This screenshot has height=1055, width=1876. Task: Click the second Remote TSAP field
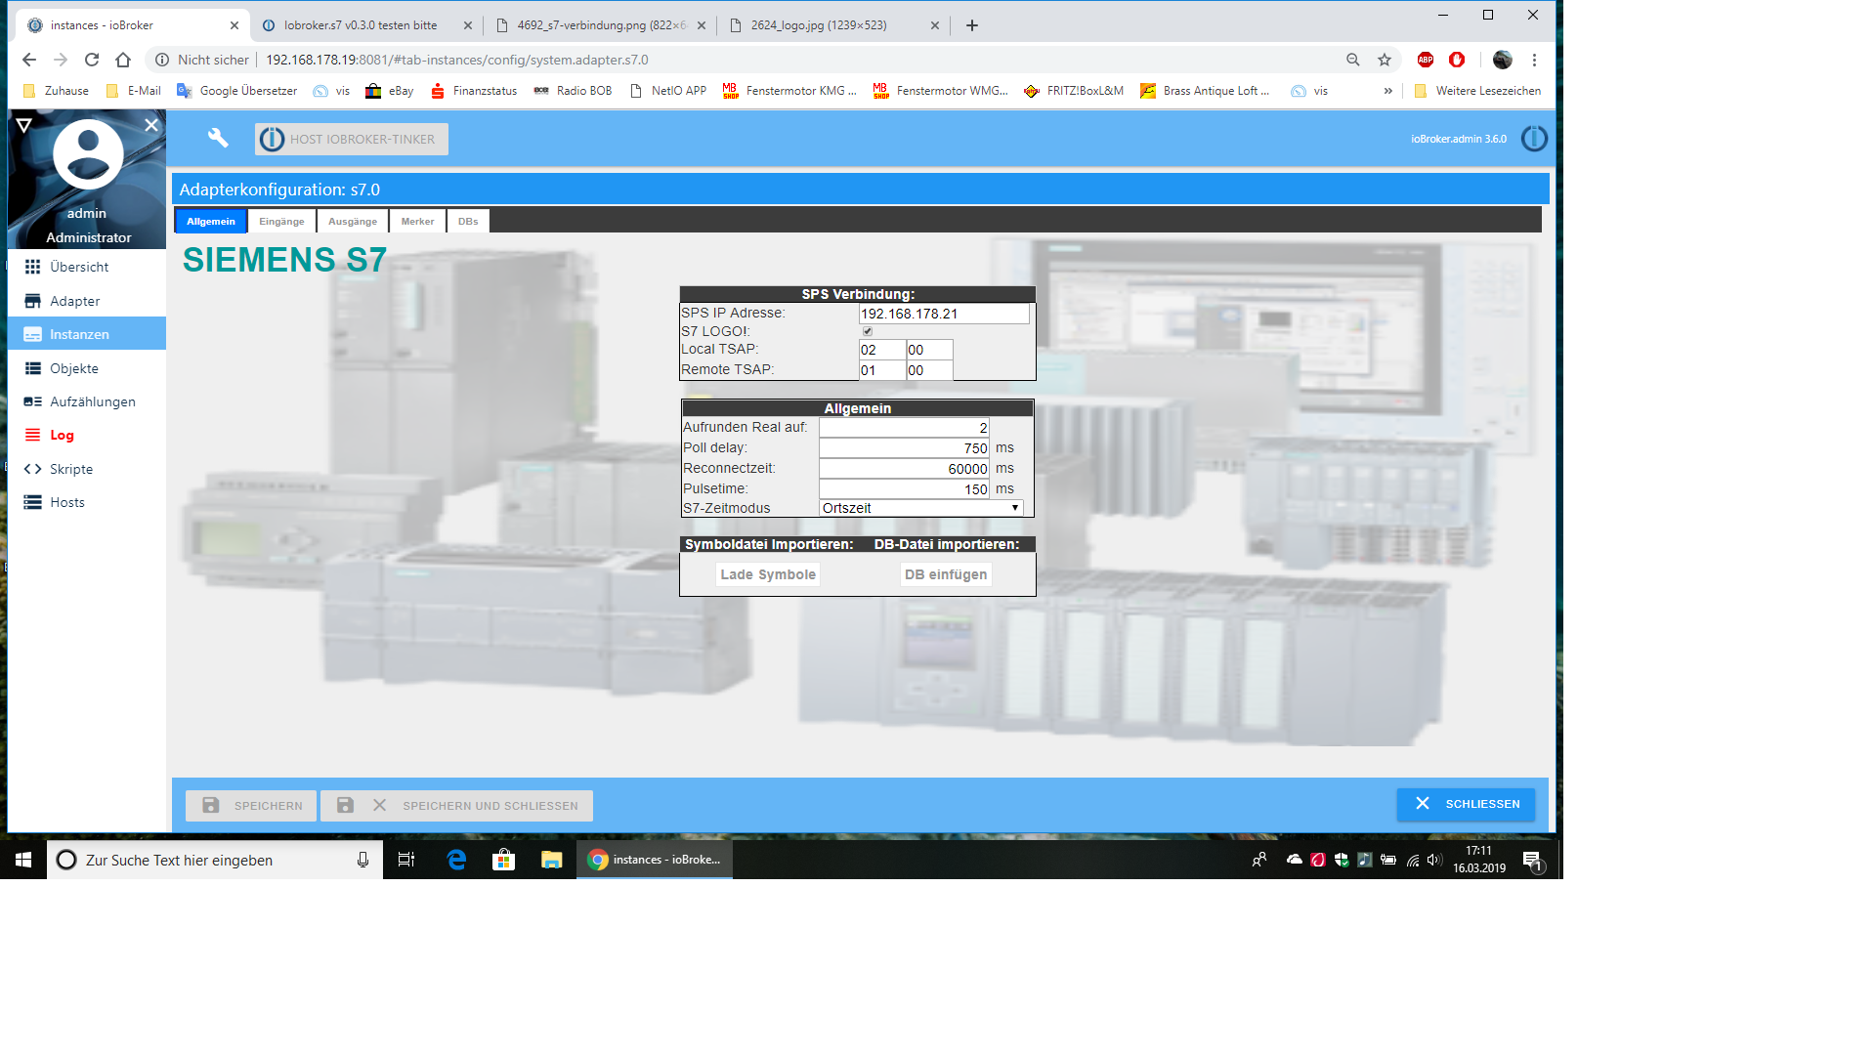pos(929,370)
